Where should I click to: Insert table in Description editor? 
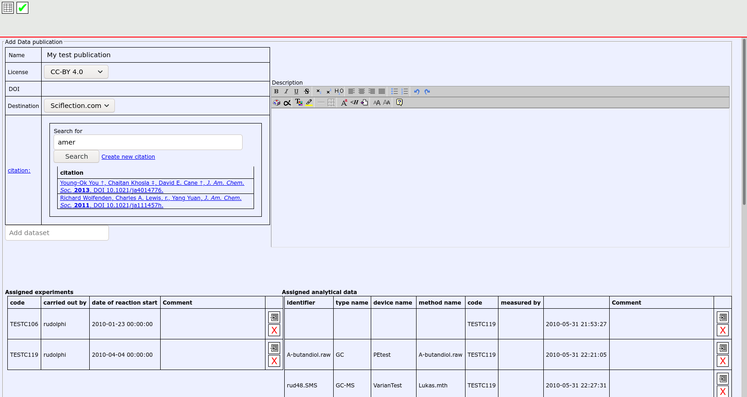pyautogui.click(x=331, y=102)
